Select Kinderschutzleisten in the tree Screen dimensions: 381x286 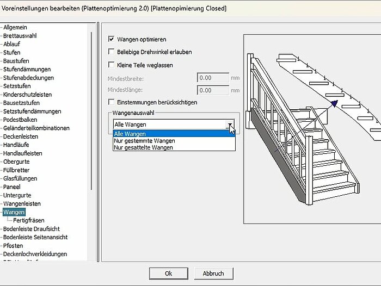[x=27, y=95]
